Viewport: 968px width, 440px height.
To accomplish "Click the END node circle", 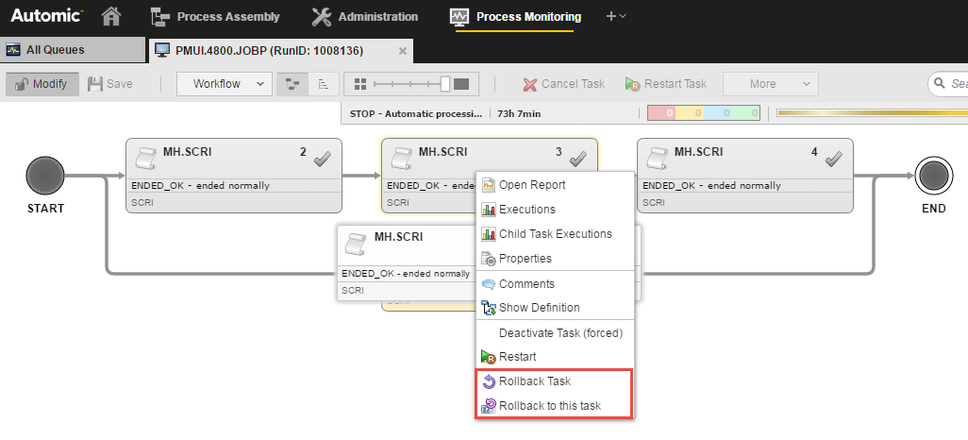I will pos(933,175).
